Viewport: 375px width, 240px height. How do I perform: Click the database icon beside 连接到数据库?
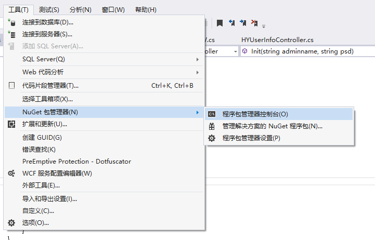tap(11, 22)
